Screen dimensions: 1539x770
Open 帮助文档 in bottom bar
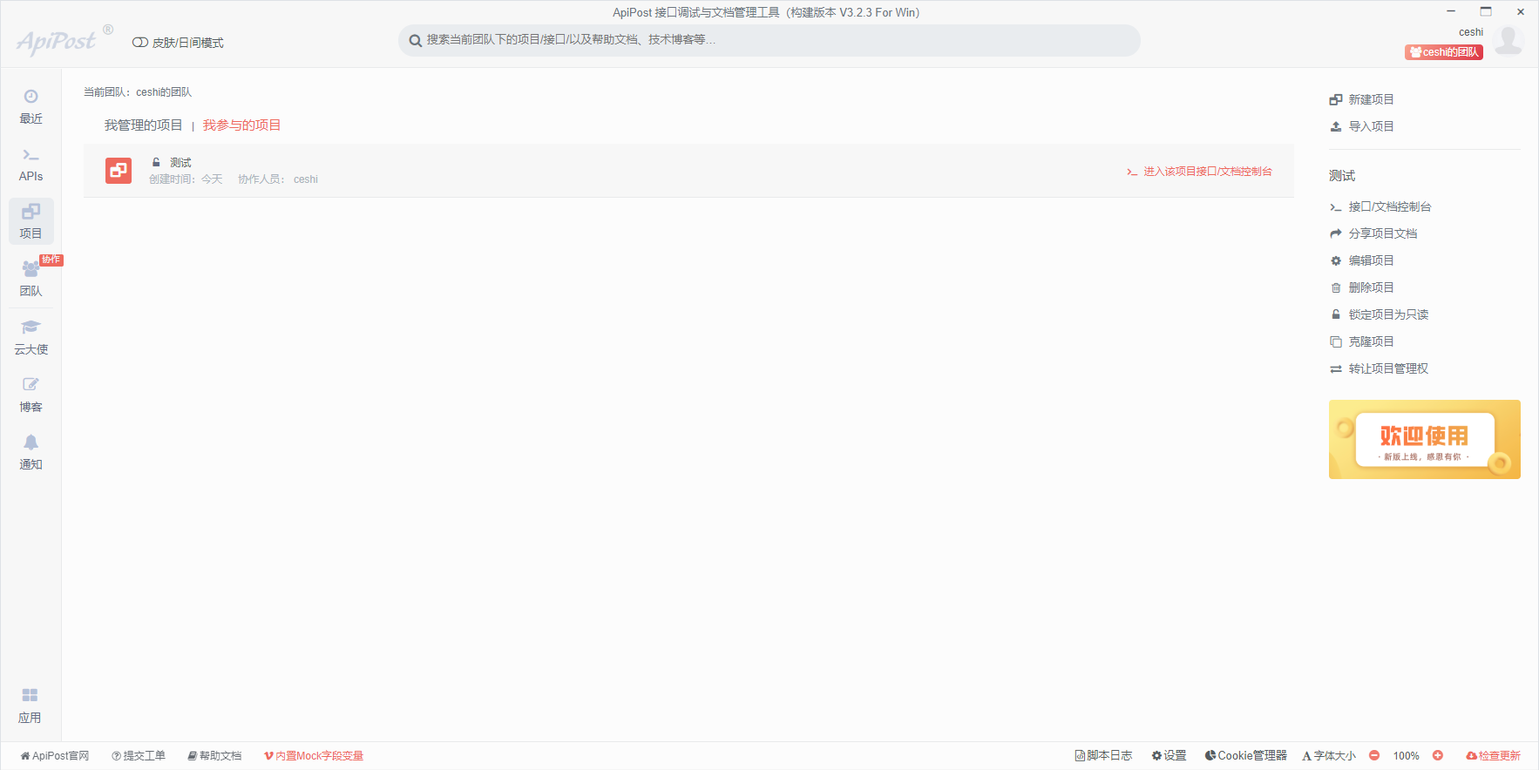point(214,756)
